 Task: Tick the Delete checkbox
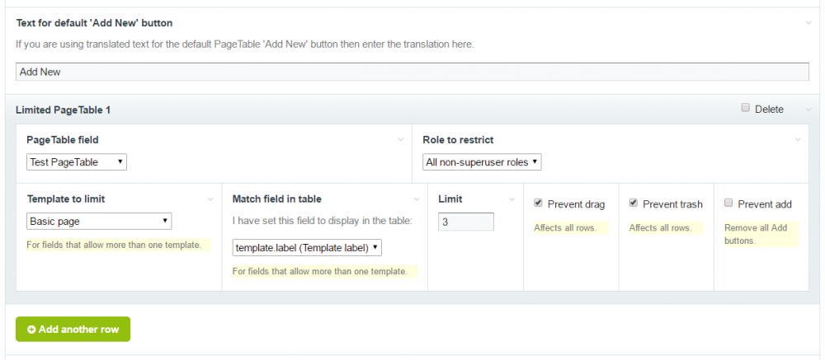coord(746,108)
